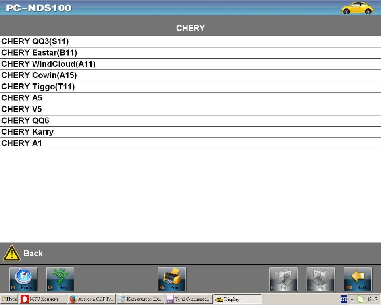This screenshot has width=381, height=305.
Task: Select CHERY A1 row
Action: [190, 143]
